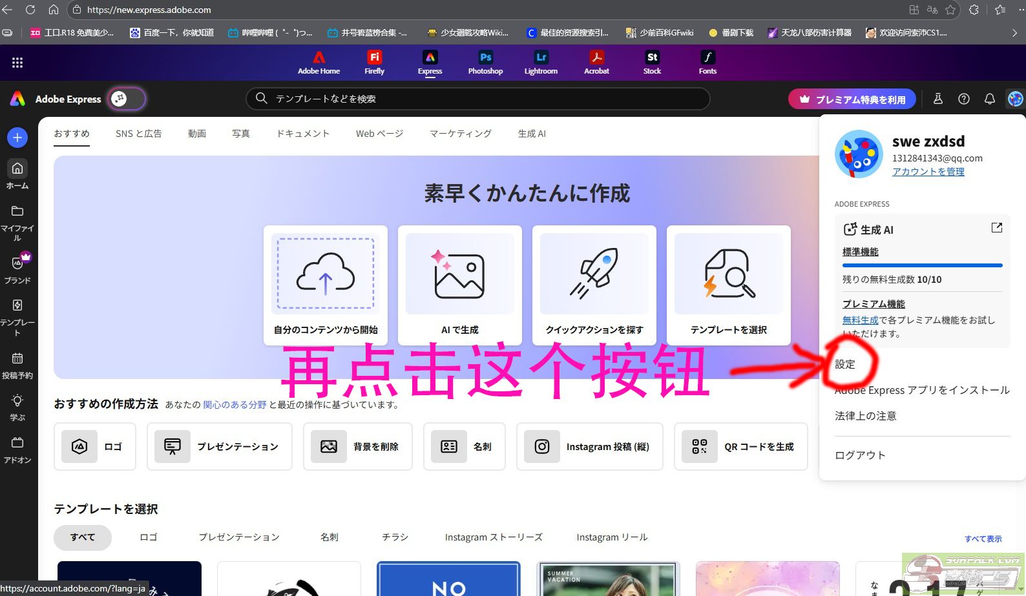
Task: Select the すべて template filter chip
Action: 83,537
